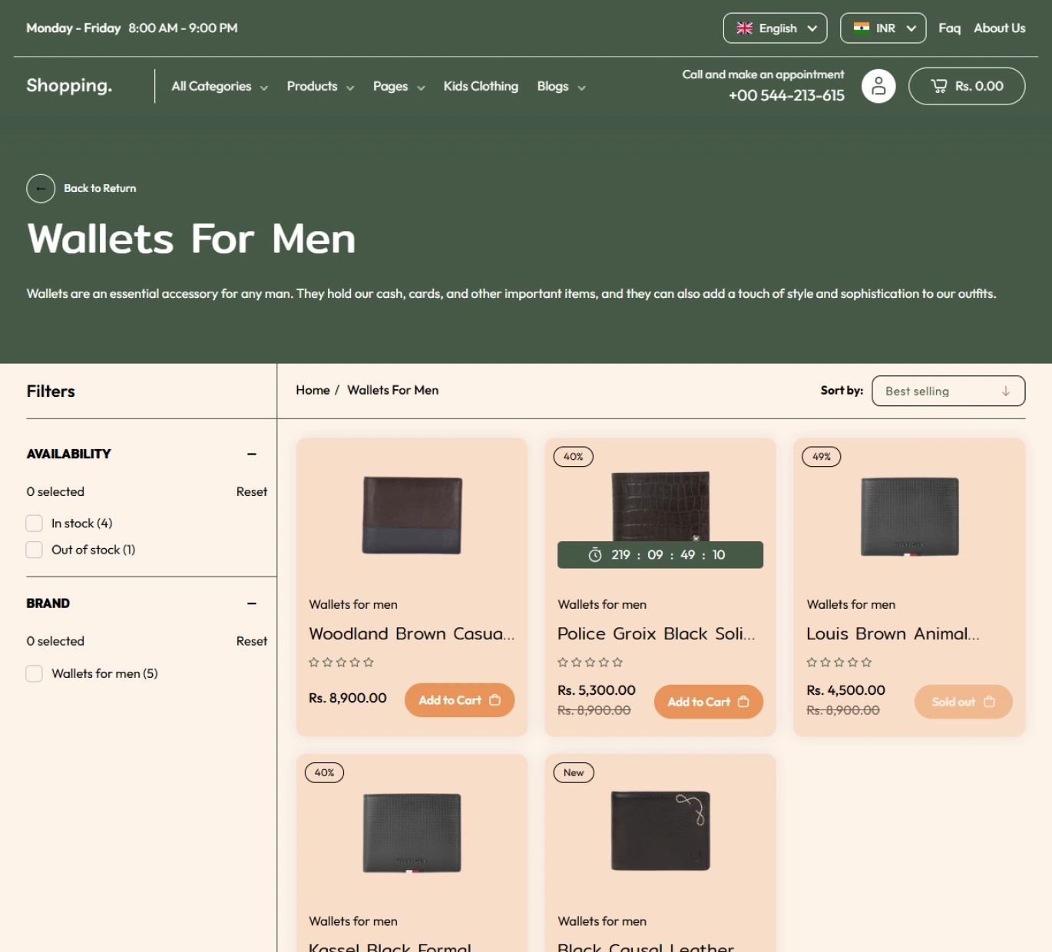The image size is (1052, 952).
Task: Click countdown clock icon on Police Groix card
Action: tap(595, 555)
